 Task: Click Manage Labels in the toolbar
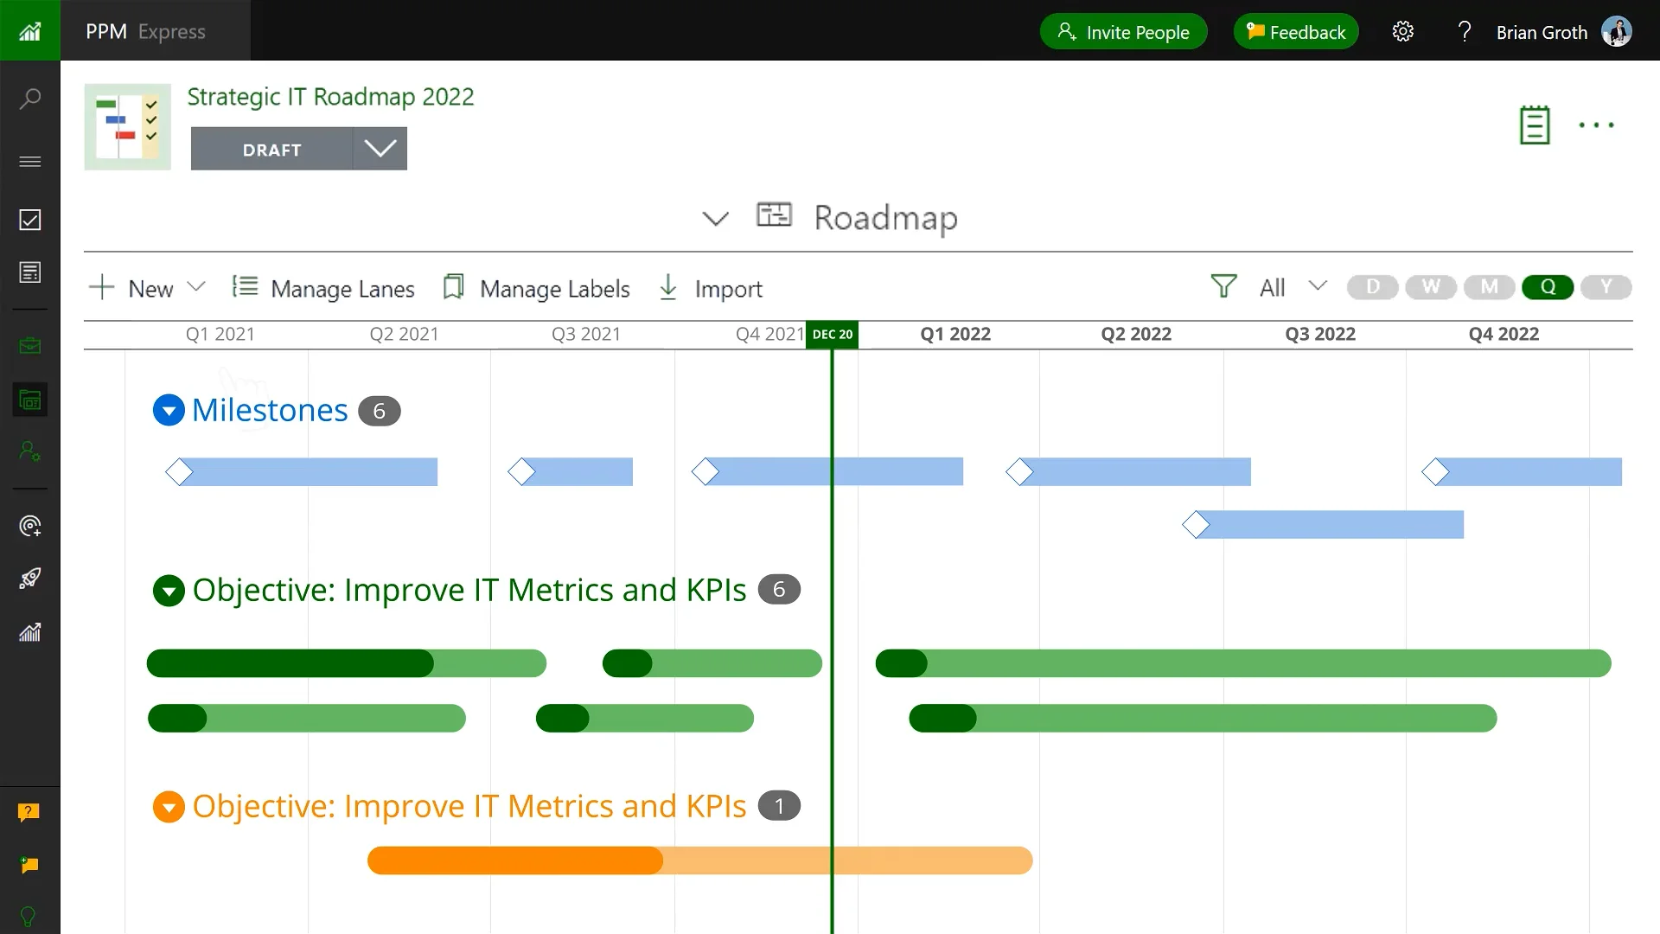point(536,288)
